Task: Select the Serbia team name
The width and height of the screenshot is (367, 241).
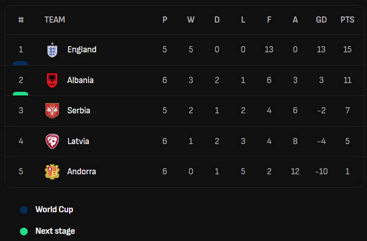Action: pyautogui.click(x=79, y=111)
